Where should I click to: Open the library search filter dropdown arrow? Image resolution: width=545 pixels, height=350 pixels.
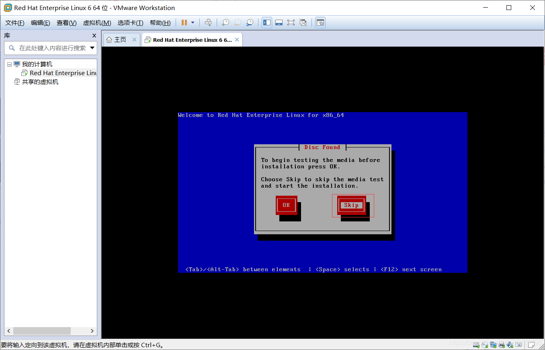tap(93, 48)
